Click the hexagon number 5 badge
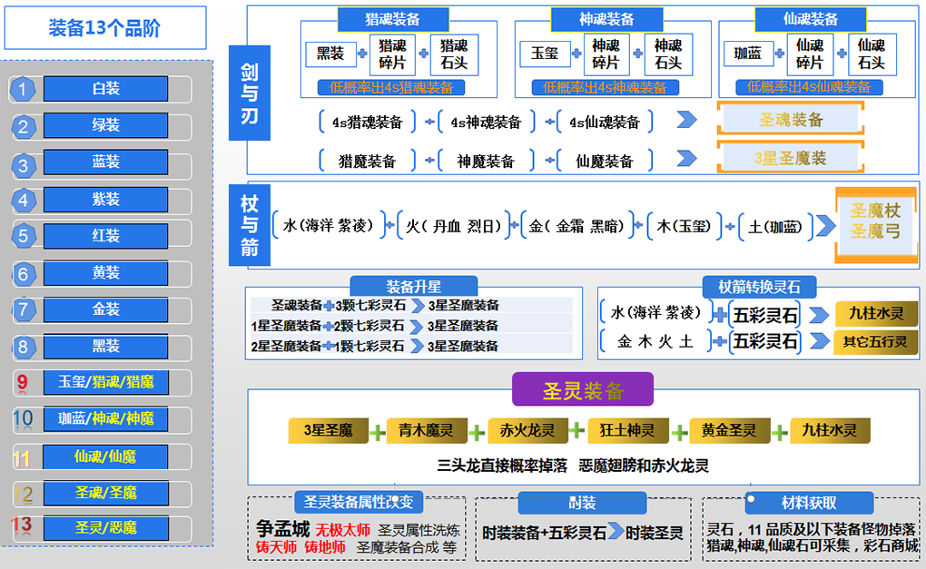 tap(23, 236)
